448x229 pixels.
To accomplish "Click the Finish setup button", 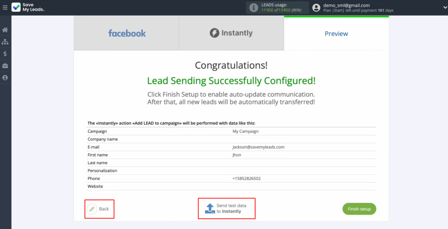I will point(359,209).
